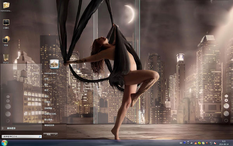
Task: Open 控制面板 in the Start menu
Action: click(x=48, y=108)
